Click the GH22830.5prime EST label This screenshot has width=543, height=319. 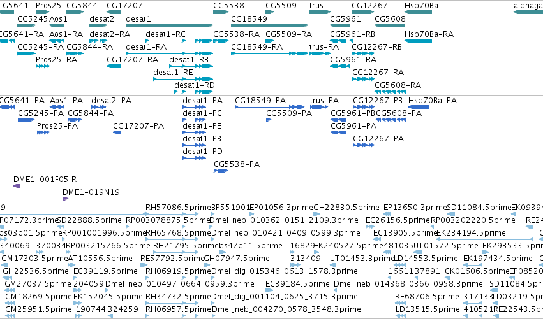click(x=346, y=208)
